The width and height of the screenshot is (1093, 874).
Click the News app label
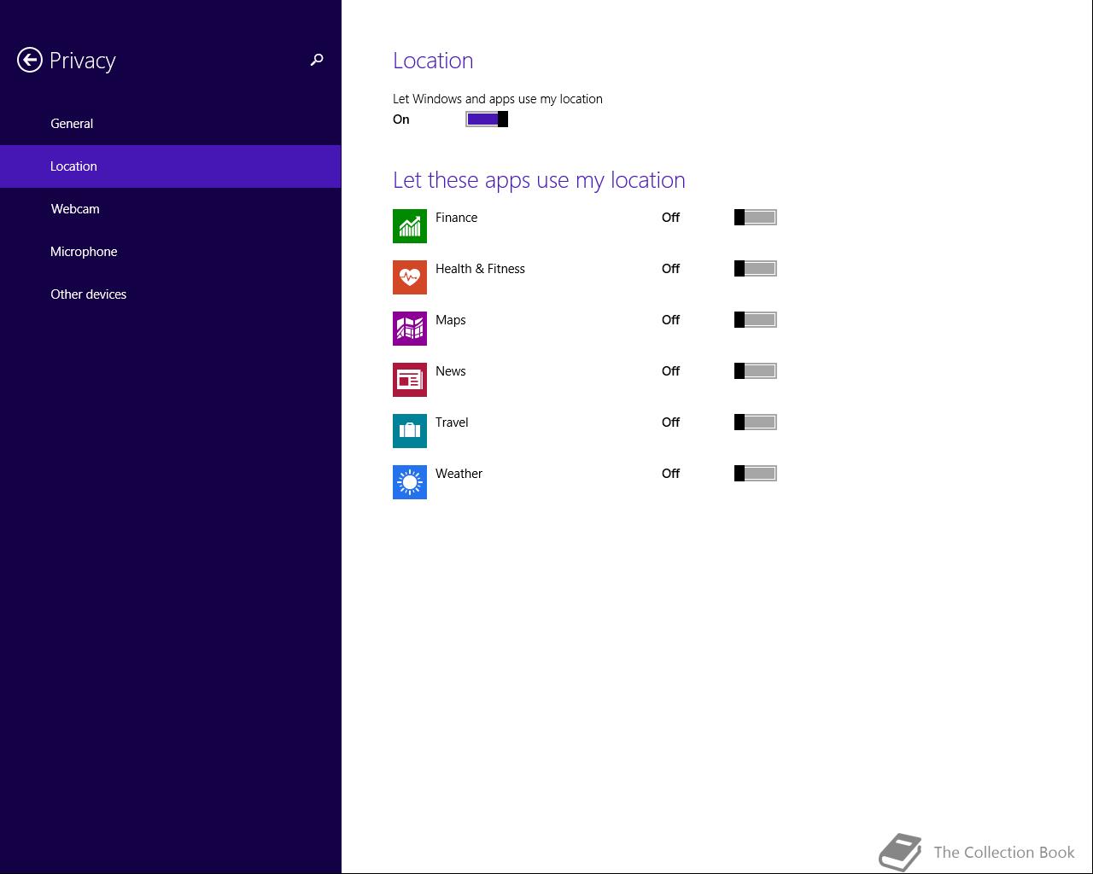[x=450, y=371]
